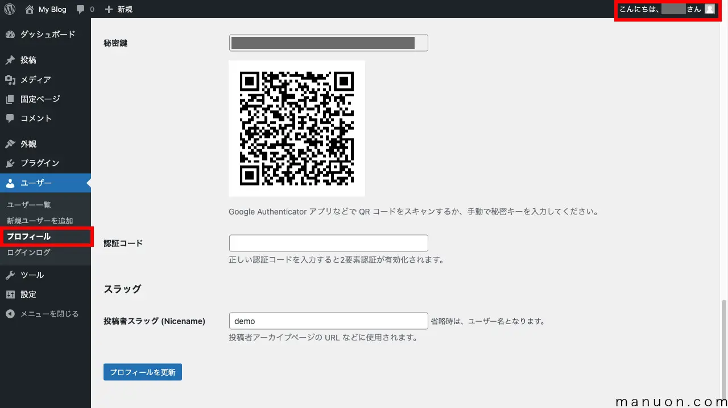Viewport: 728px width, 408px height.
Task: Click the プラグイン plug icon
Action: [10, 163]
